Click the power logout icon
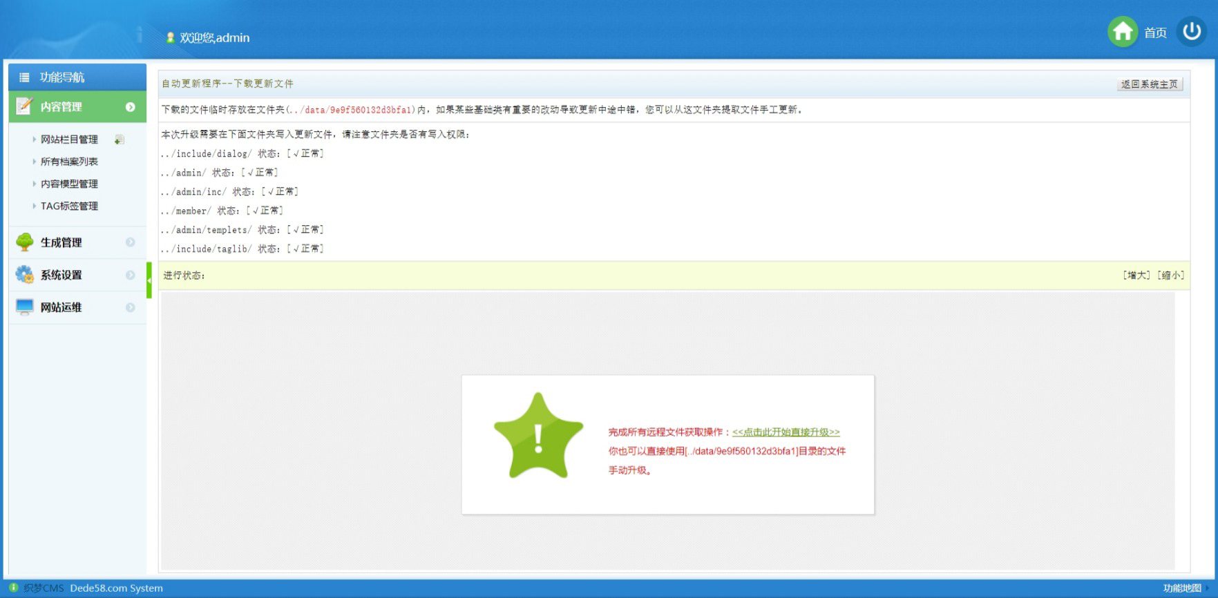 (x=1192, y=32)
